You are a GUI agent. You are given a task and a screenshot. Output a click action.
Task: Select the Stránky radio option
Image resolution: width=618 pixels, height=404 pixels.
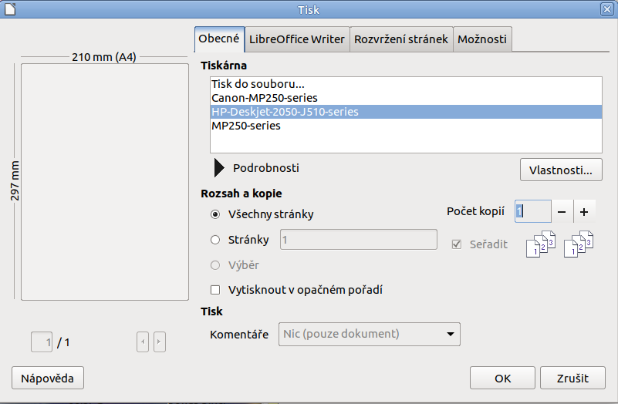(x=215, y=240)
